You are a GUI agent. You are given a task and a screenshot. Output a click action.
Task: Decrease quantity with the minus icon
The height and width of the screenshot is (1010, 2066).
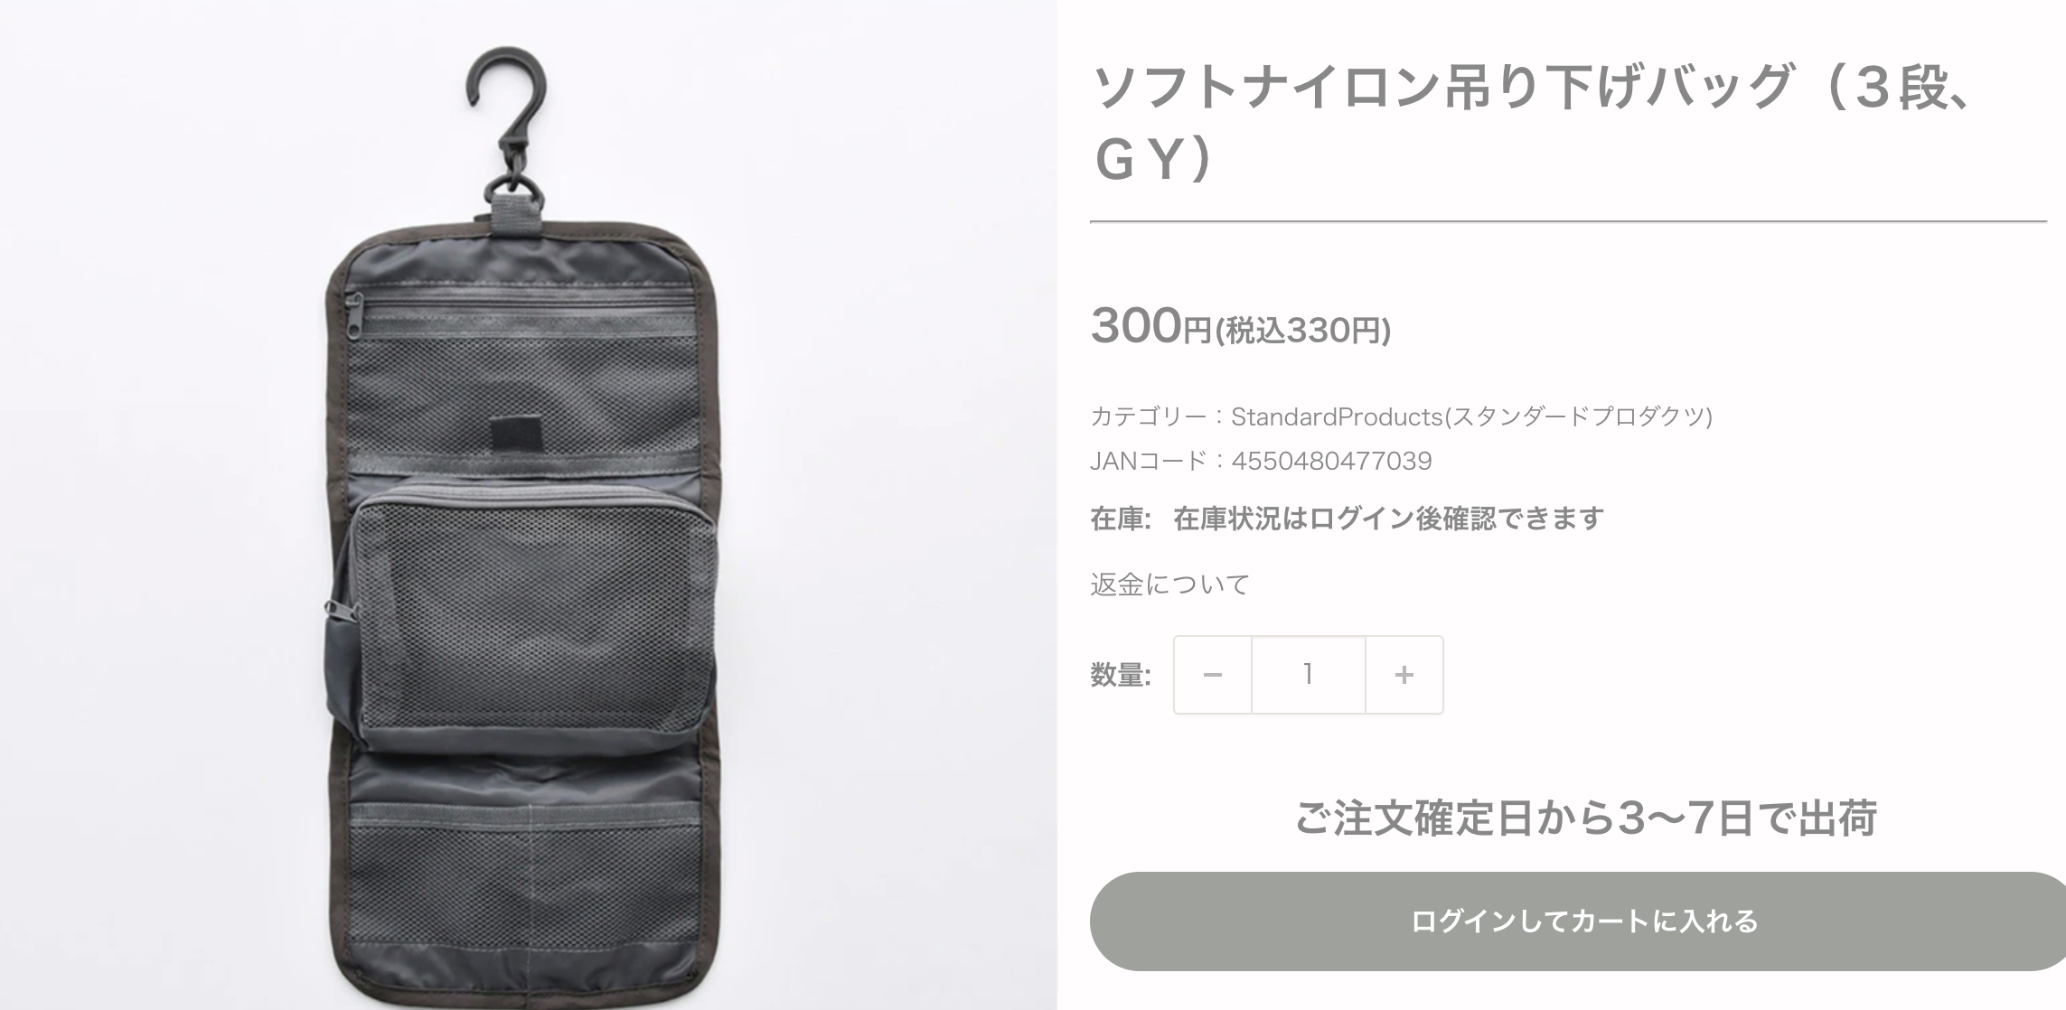pyautogui.click(x=1213, y=675)
